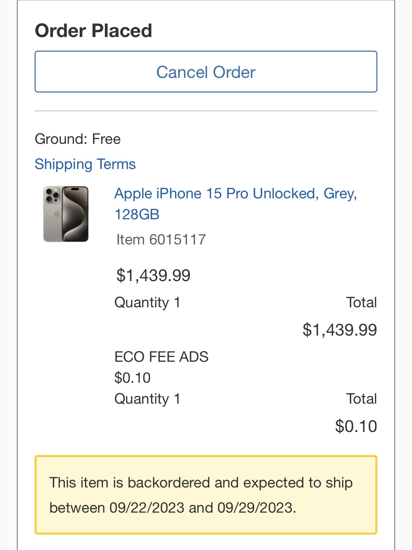Click the right-aligned $1,439.99 total amount

(x=340, y=330)
